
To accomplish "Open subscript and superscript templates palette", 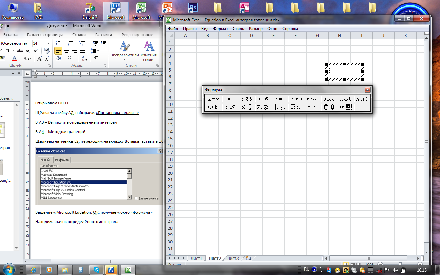I will click(247, 107).
